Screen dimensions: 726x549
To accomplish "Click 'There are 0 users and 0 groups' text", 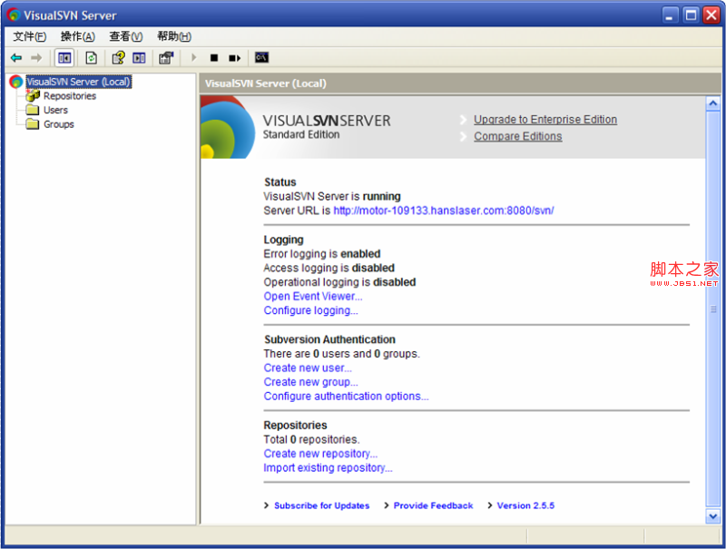I will tap(342, 354).
